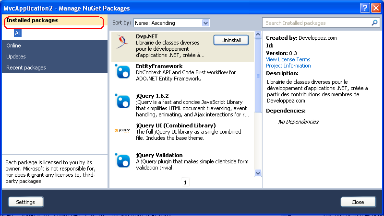The width and height of the screenshot is (384, 216).
Task: Close the Manage NuGet Packages dialog via X
Action: (376, 8)
